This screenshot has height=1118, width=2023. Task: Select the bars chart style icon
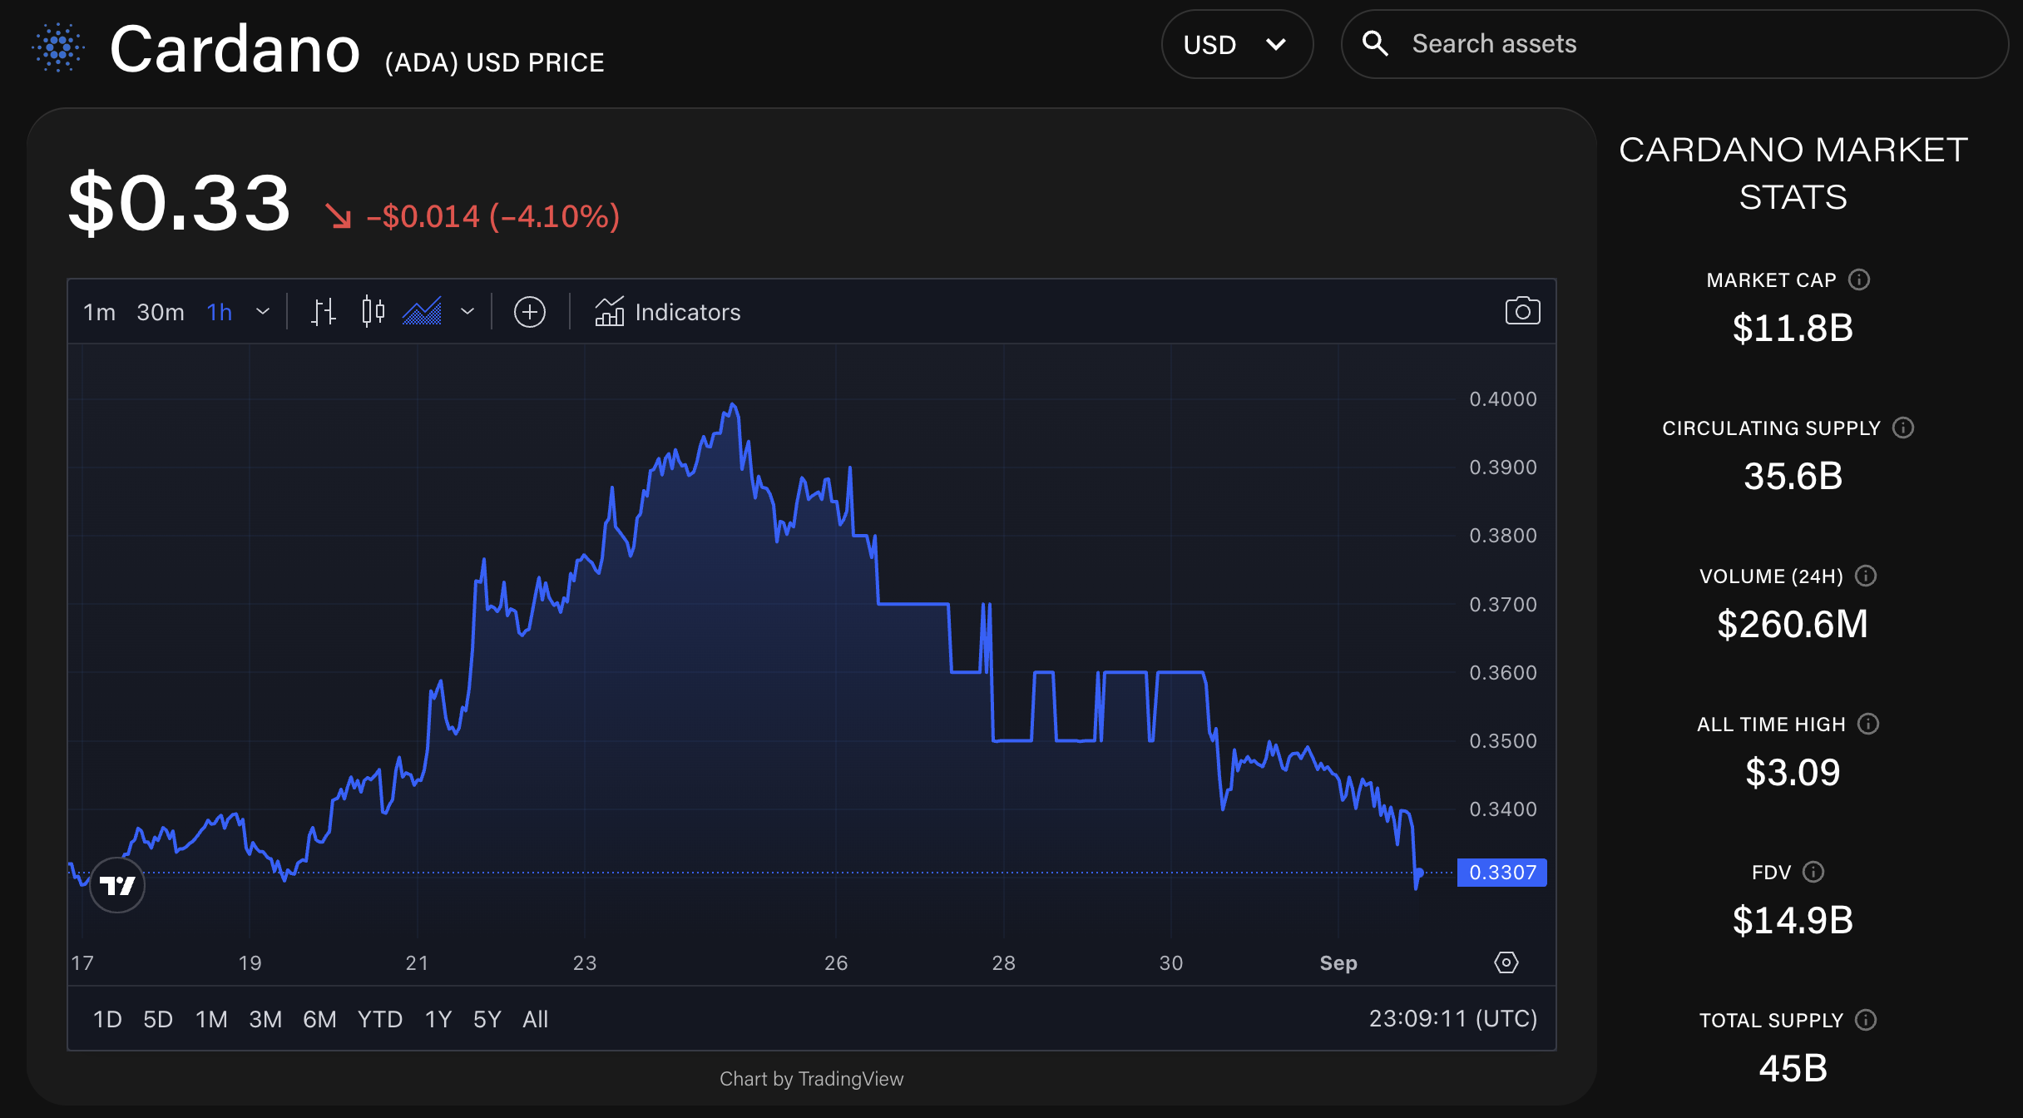coord(324,312)
